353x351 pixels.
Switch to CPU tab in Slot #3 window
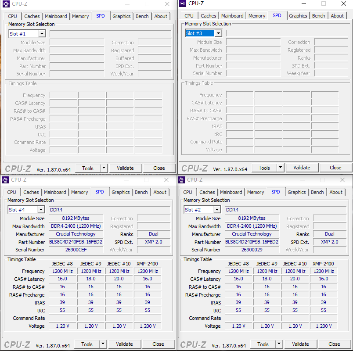coord(189,16)
